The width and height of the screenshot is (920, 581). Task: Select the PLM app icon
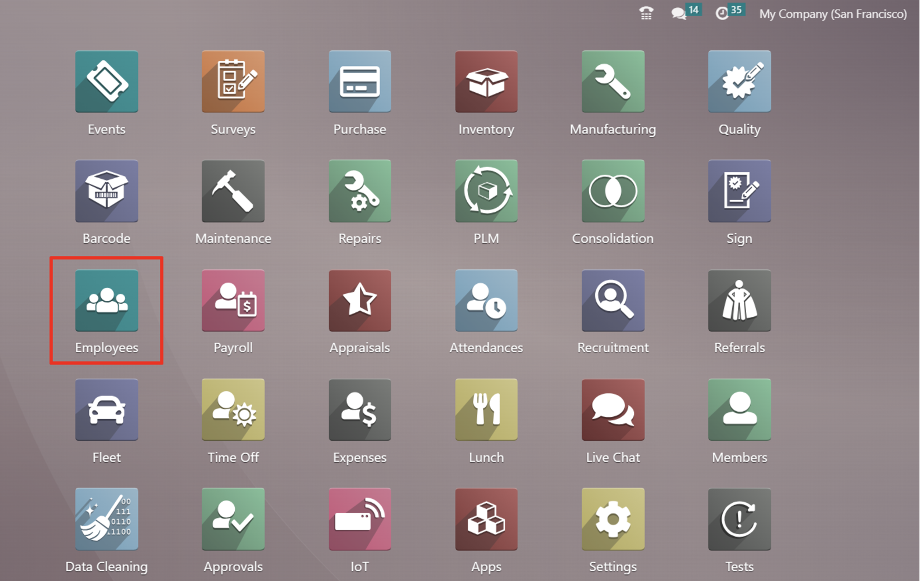pos(486,191)
